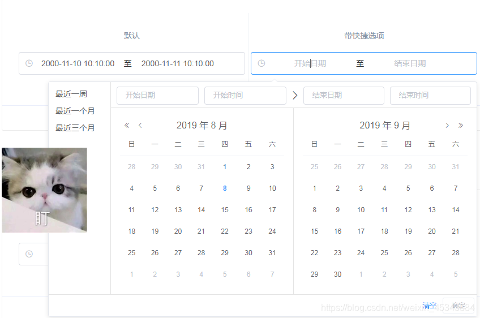This screenshot has width=480, height=318.
Task: Pick September 10 in the right calendar
Action: [x=361, y=210]
